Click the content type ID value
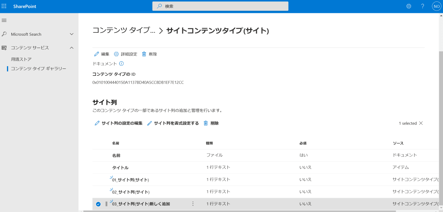The image size is (443, 212). (138, 82)
